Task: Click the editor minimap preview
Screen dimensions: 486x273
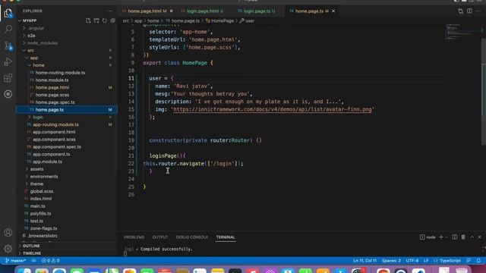Action: coord(464,32)
